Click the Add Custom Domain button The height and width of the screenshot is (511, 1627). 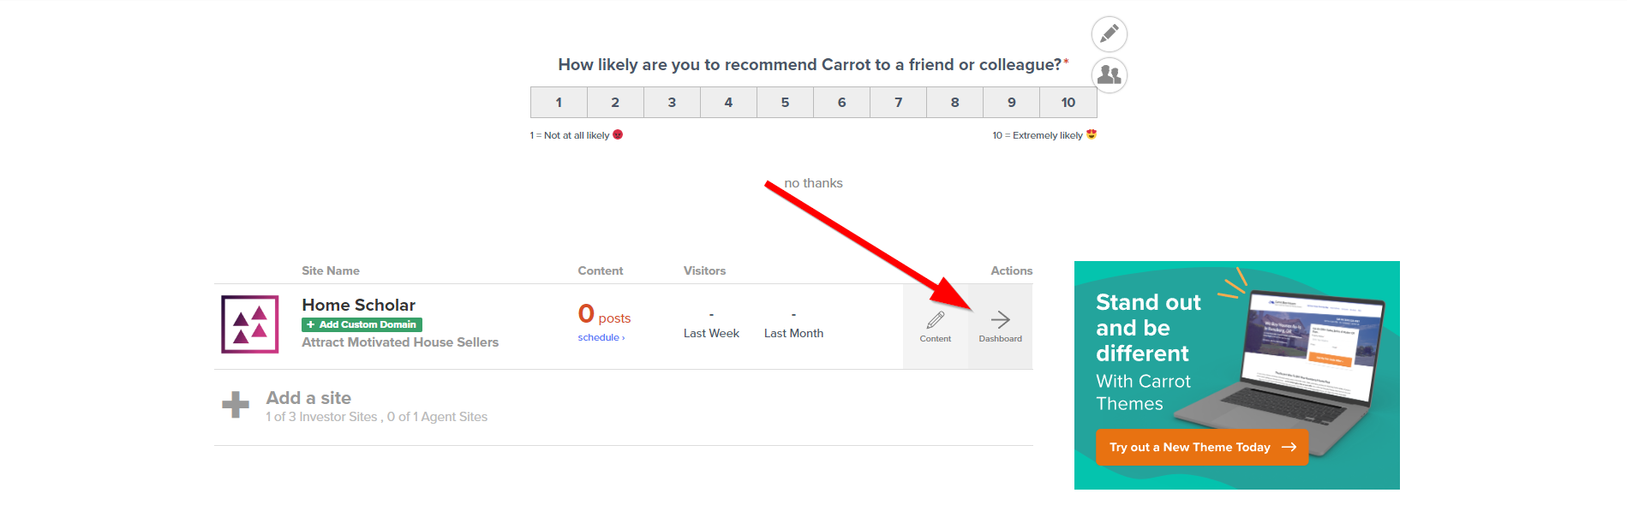coord(362,324)
